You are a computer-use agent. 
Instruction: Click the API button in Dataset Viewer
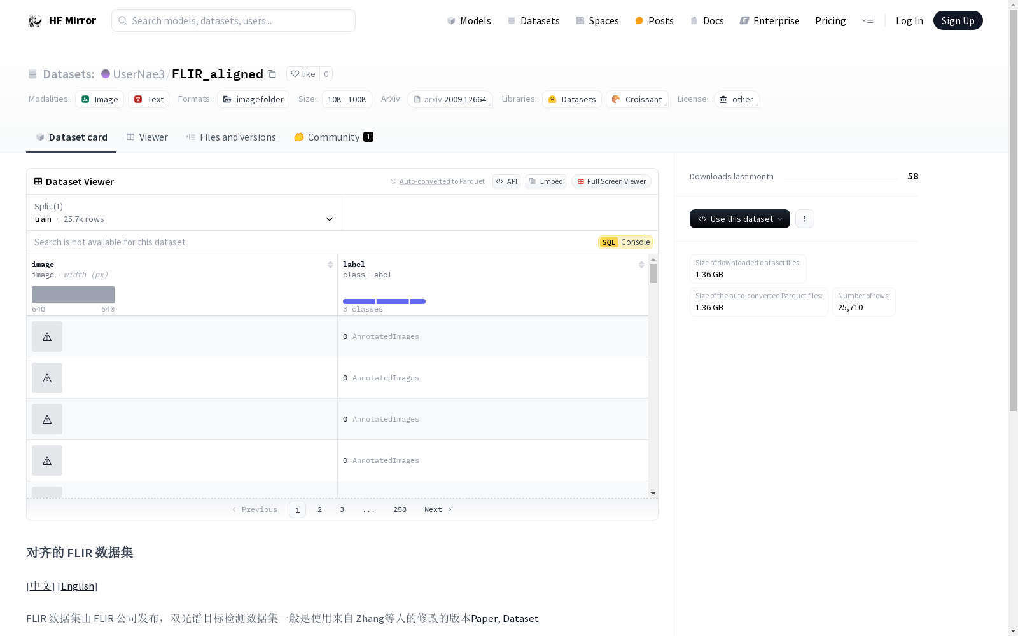click(x=506, y=181)
